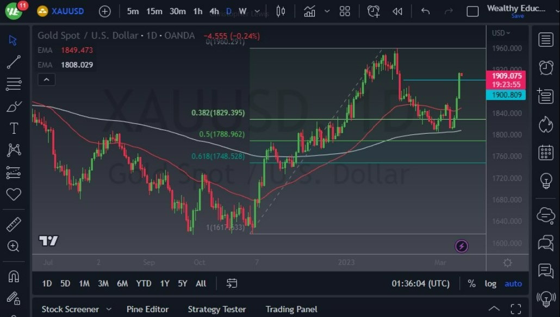This screenshot has width=560, height=317.
Task: Switch to 5m timeframe
Action: [133, 11]
